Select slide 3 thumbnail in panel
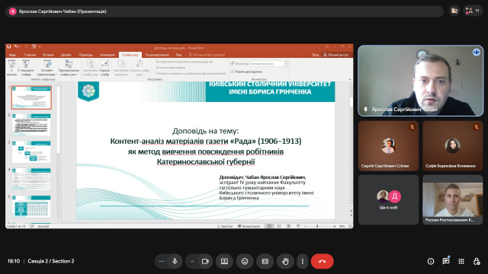488x274 pixels. pyautogui.click(x=31, y=152)
